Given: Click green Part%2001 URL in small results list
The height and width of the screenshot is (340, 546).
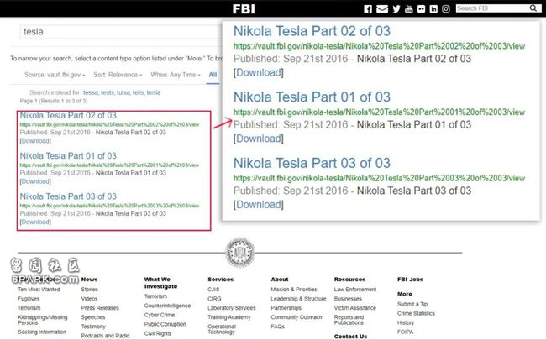Looking at the screenshot, I should [x=109, y=165].
